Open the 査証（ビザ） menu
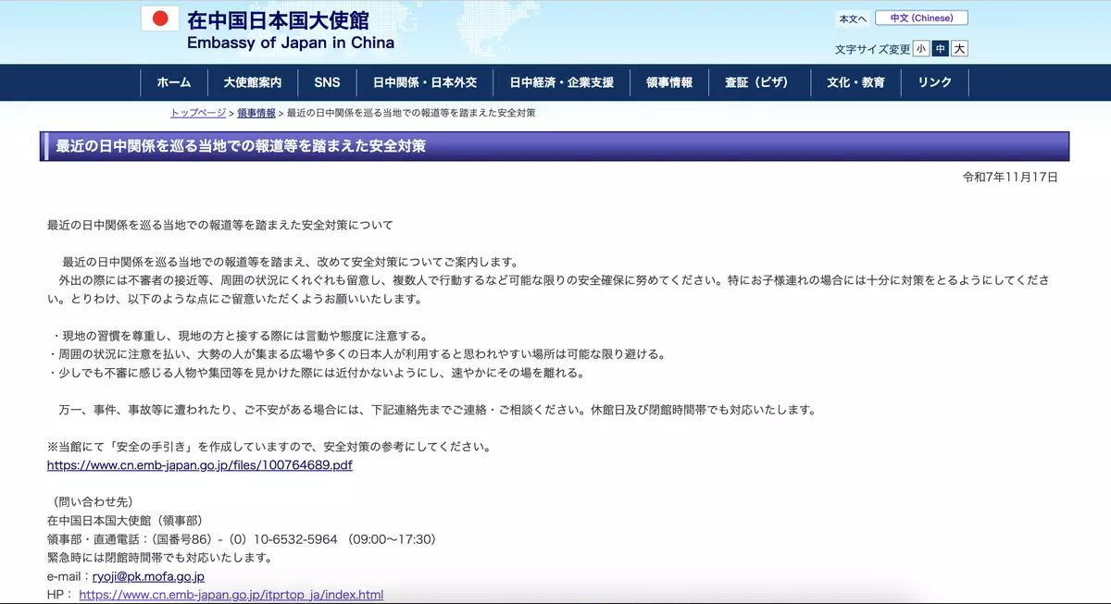 point(756,82)
